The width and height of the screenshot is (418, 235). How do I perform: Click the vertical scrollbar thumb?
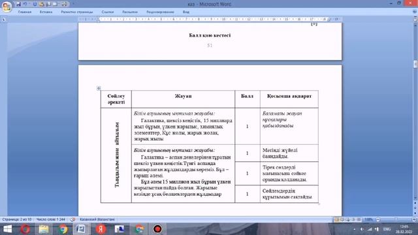415,64
